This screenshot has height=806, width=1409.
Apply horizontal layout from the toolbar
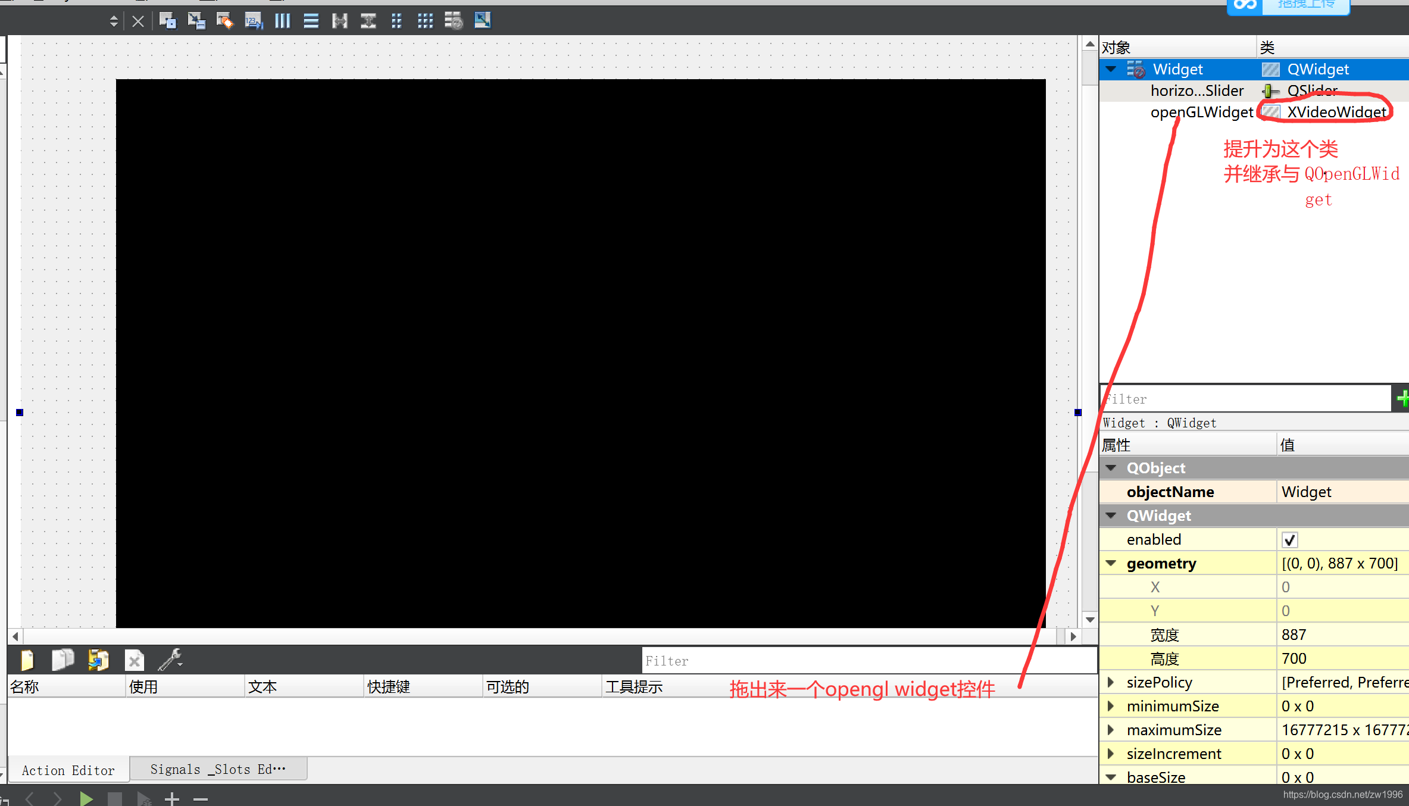pyautogui.click(x=283, y=21)
